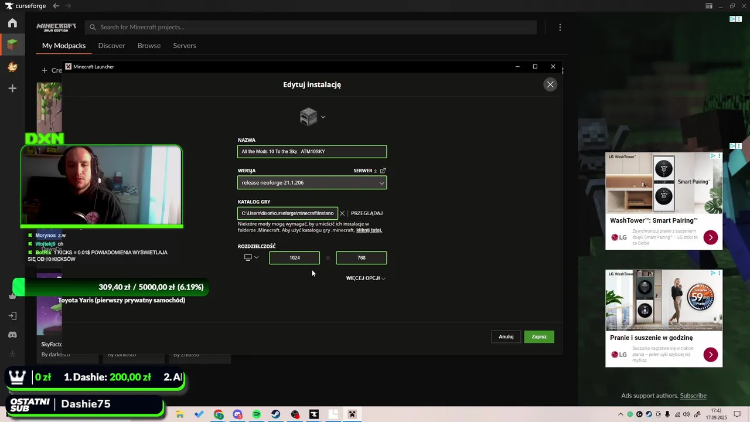The height and width of the screenshot is (422, 750).
Task: Select the Minecraft game icon in sidebar
Action: pyautogui.click(x=12, y=44)
